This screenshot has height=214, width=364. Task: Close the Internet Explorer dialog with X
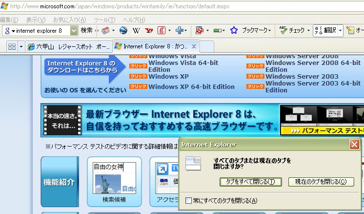pos(354,145)
